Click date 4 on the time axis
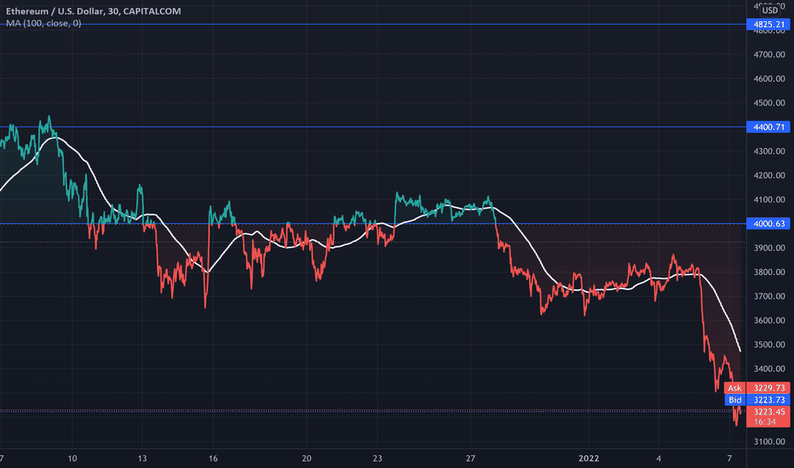Viewport: 794px width, 468px height. tap(659, 459)
